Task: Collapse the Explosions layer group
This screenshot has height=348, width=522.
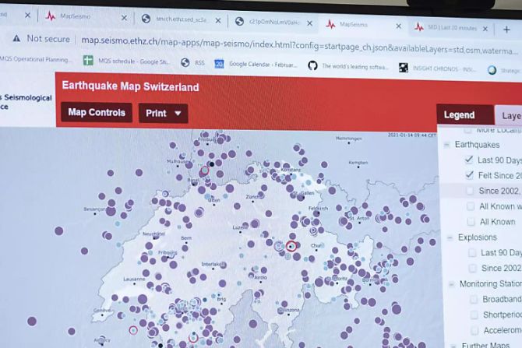Action: (x=450, y=237)
